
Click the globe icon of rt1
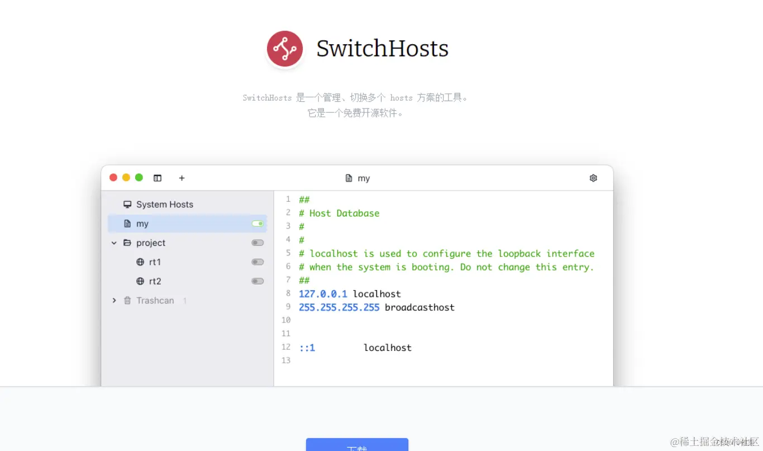pos(140,262)
